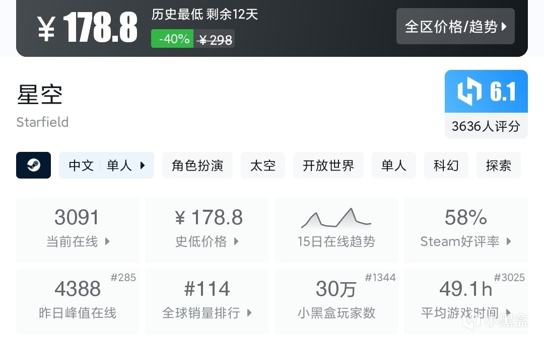Select the 科幻 tag

[446, 165]
